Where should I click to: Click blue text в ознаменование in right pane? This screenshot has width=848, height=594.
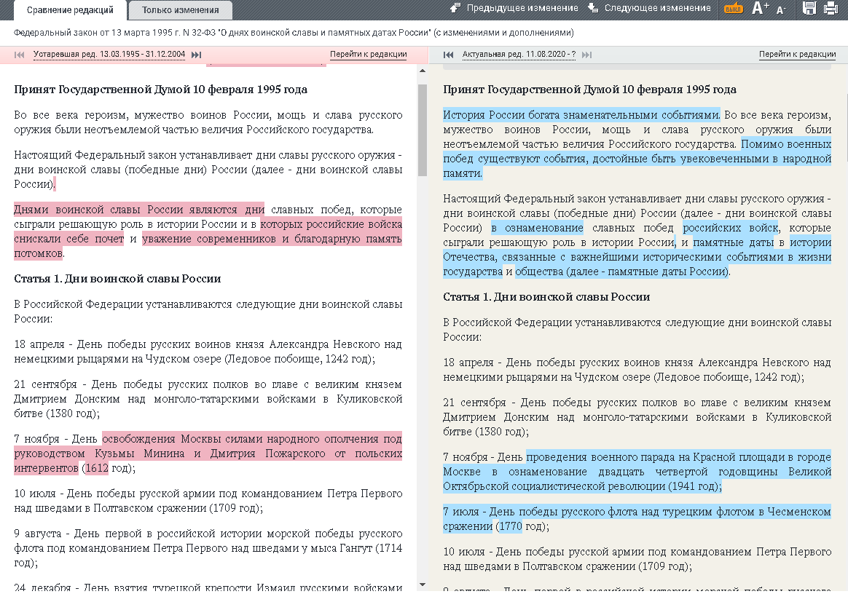pos(537,228)
